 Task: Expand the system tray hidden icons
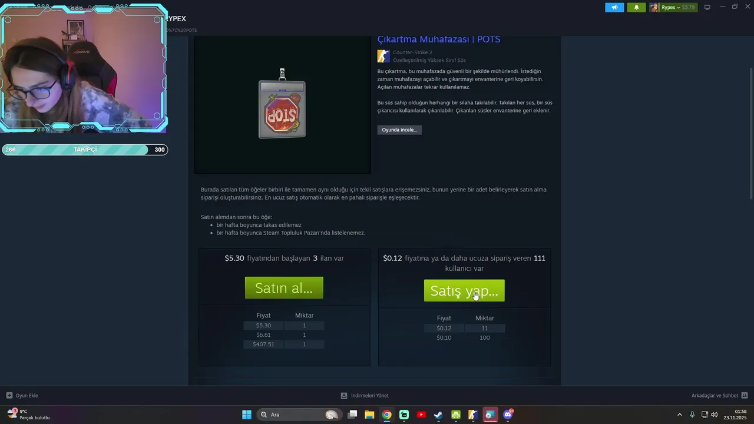tap(679, 415)
